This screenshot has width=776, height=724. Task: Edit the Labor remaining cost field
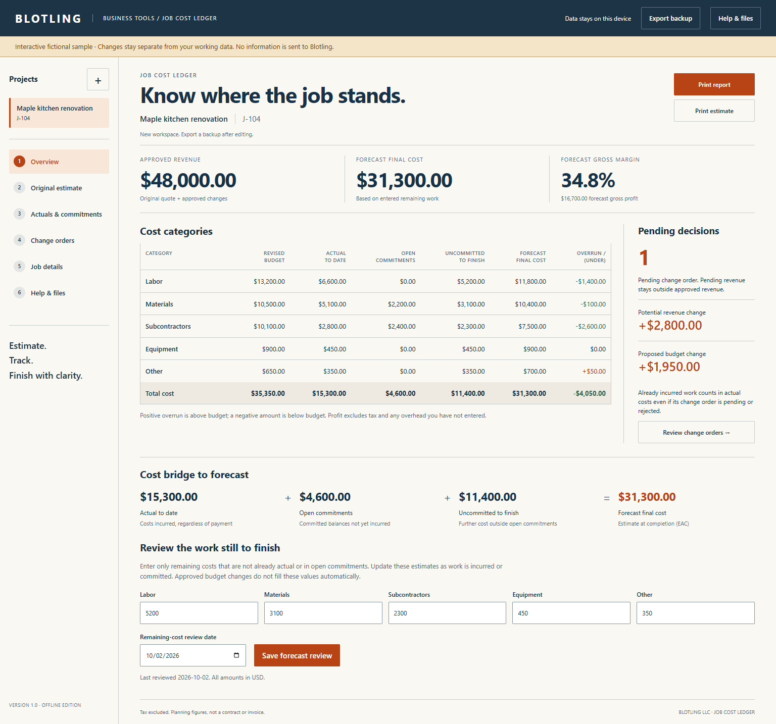point(199,613)
